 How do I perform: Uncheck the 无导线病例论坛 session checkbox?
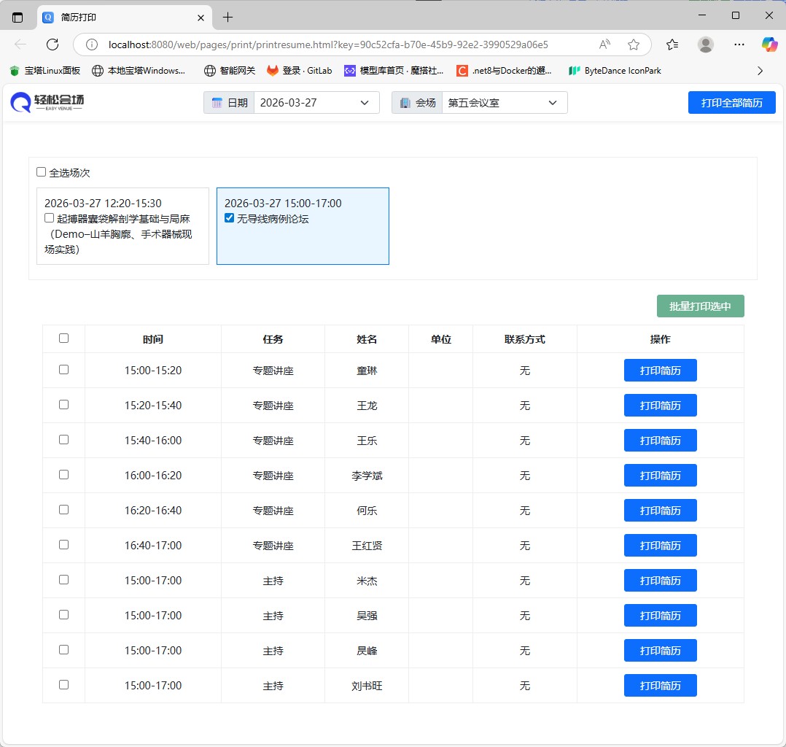[229, 217]
